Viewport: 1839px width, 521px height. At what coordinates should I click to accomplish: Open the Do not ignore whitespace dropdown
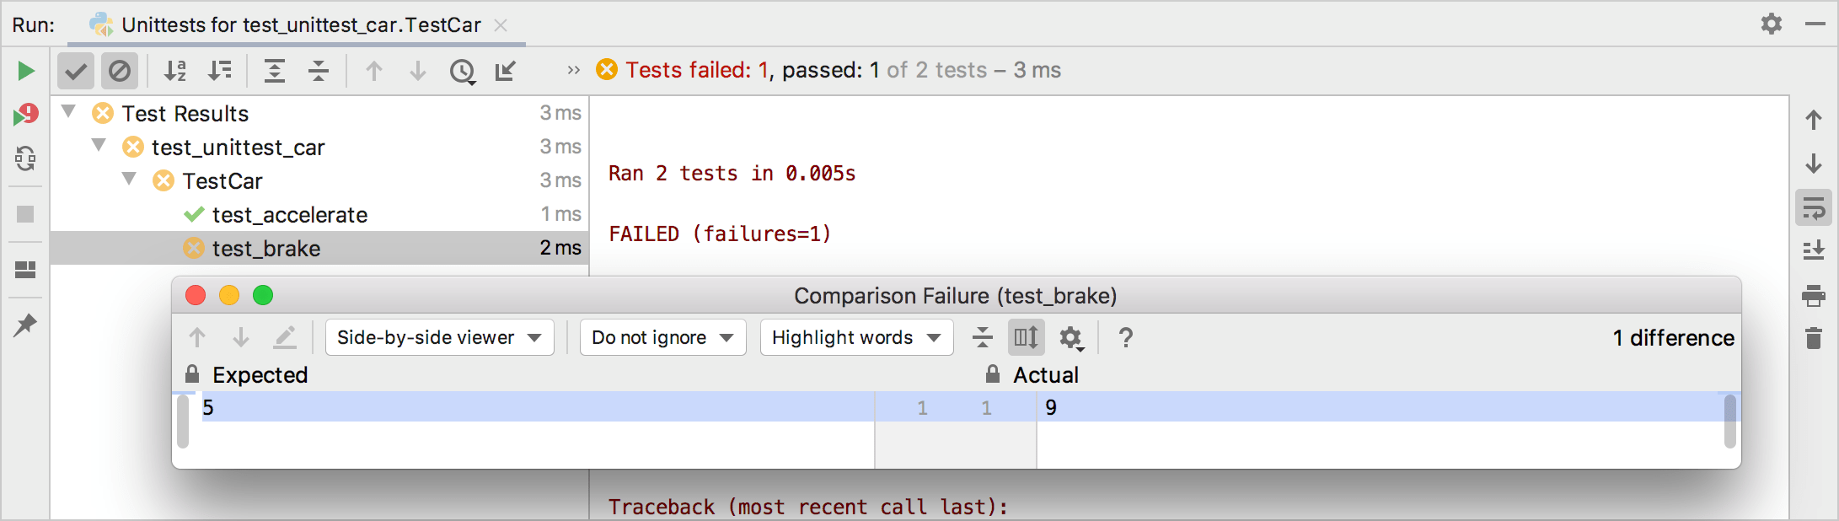(662, 337)
